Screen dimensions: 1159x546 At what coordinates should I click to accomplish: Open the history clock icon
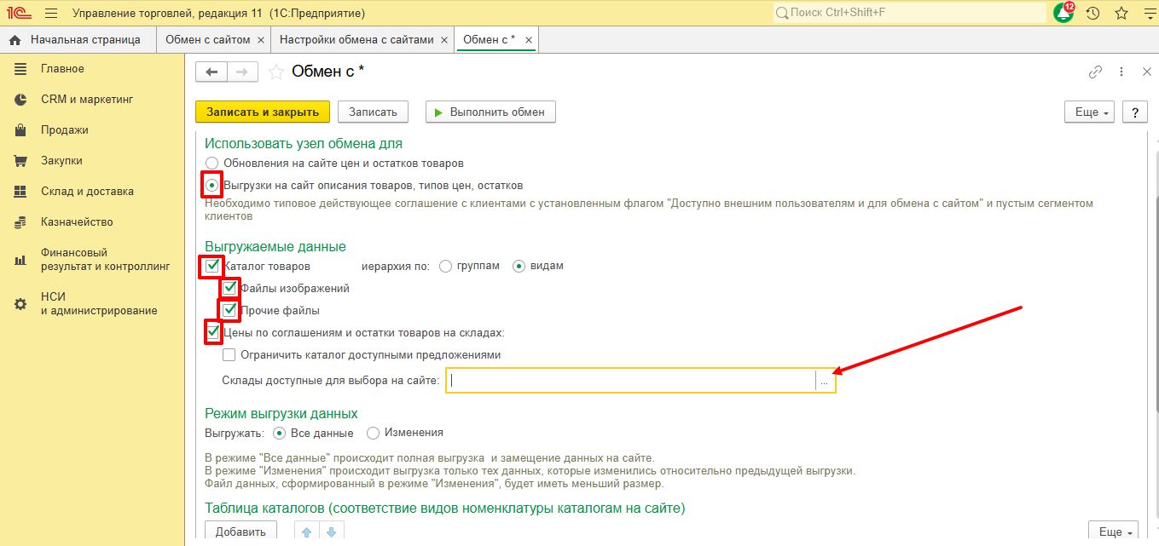tap(1093, 13)
